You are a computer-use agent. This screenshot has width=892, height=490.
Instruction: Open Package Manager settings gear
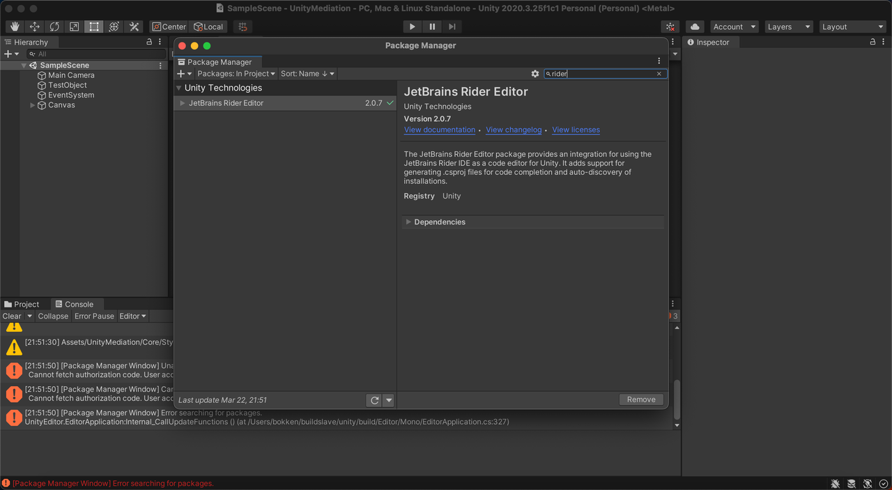(x=535, y=73)
